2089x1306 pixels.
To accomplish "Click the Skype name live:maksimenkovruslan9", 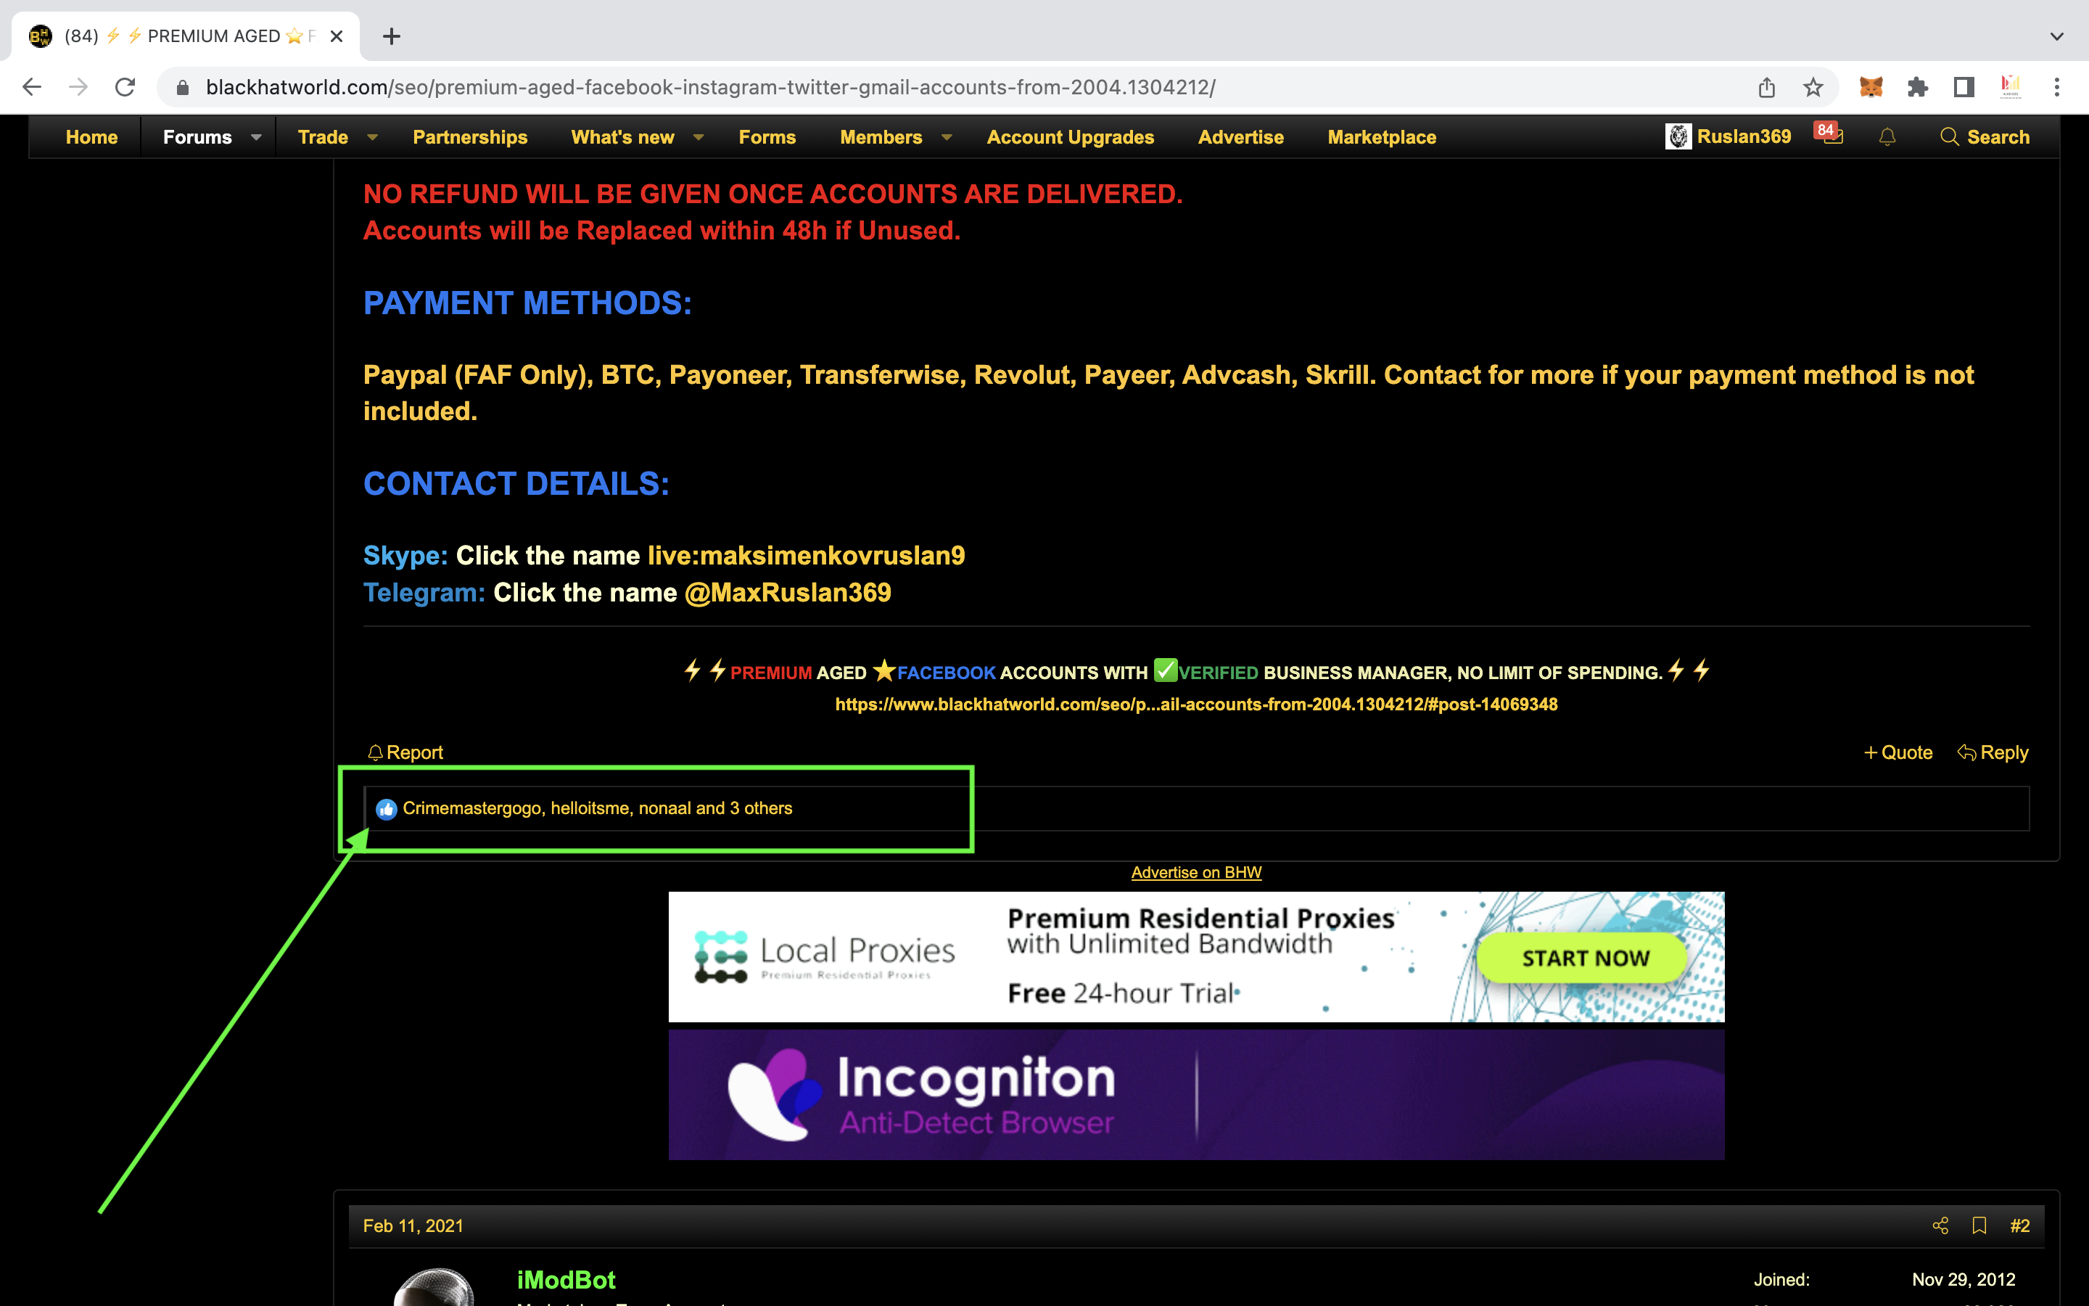I will coord(807,555).
